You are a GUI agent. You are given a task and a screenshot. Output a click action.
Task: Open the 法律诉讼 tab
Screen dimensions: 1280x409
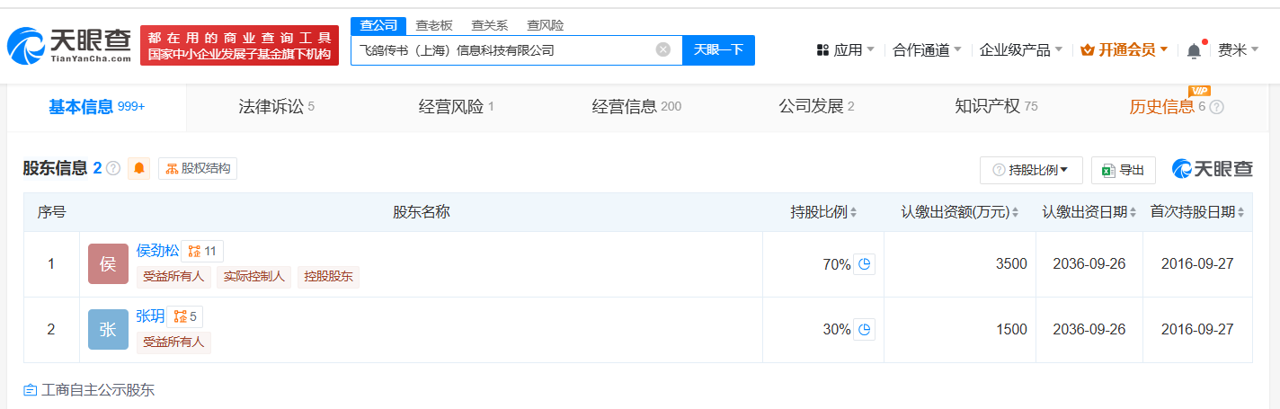coord(276,107)
